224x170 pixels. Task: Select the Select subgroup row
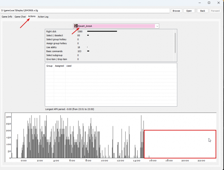(x=109, y=55)
